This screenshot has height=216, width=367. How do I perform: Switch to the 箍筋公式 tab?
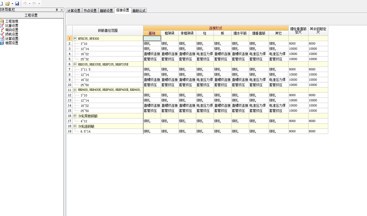(139, 11)
